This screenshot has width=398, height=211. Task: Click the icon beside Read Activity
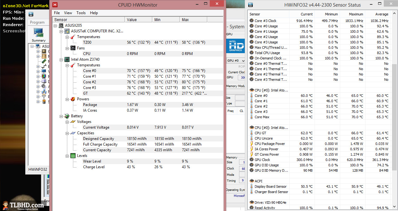(251, 208)
